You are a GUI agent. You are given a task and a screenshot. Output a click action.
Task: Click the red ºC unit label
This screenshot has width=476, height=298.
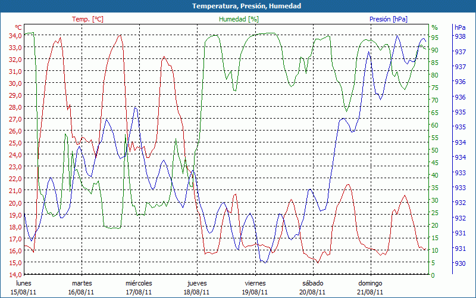pyautogui.click(x=18, y=27)
